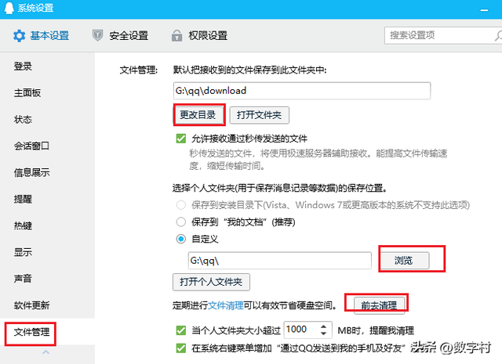Select 声音 in the sidebar
Viewport: 502px width, 364px height.
(x=23, y=279)
